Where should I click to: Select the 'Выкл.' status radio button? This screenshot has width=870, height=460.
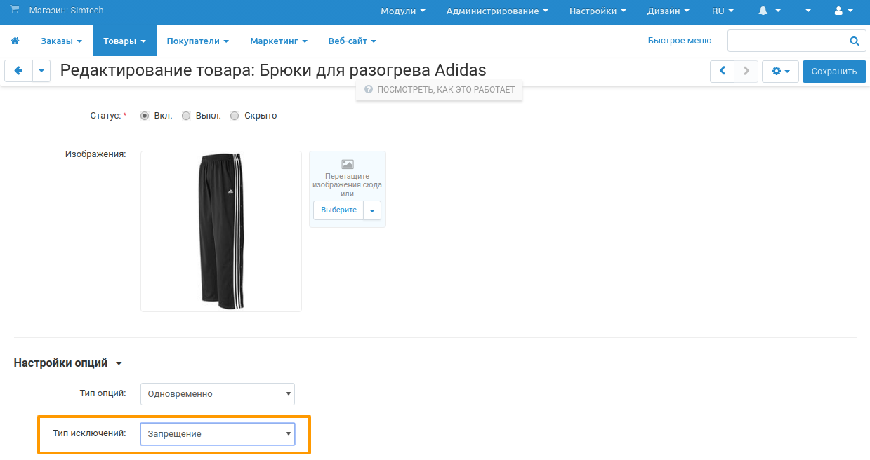[186, 116]
